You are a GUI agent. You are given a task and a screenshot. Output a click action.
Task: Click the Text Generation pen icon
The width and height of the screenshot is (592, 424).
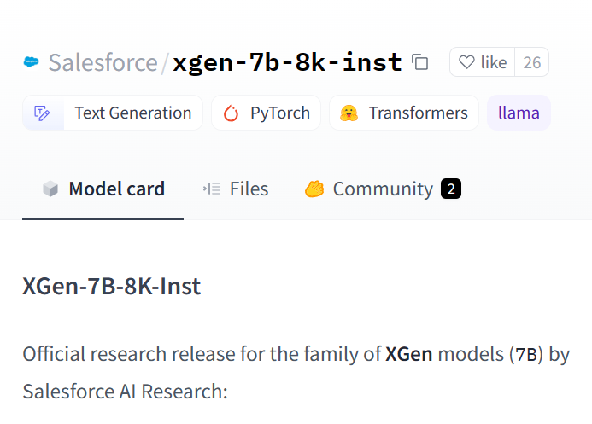coord(43,113)
